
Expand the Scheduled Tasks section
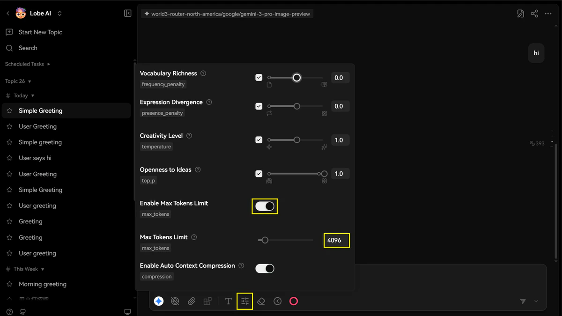tap(27, 64)
